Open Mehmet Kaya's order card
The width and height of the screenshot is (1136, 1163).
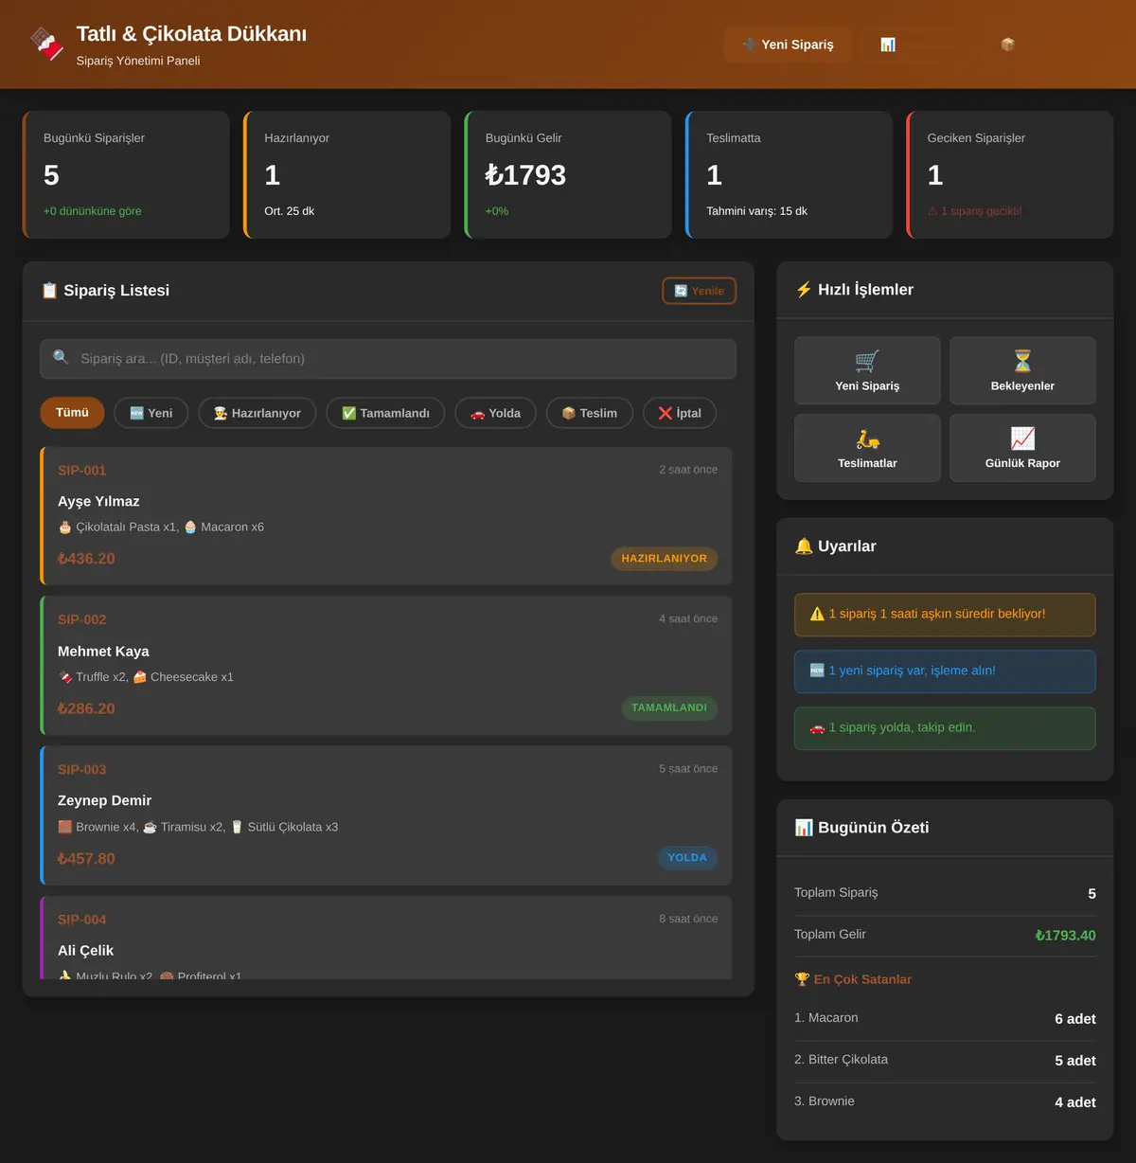[386, 665]
